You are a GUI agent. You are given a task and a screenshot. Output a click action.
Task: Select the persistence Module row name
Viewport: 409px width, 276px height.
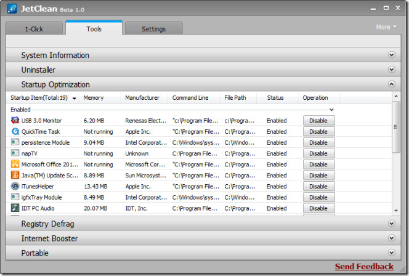click(x=46, y=142)
